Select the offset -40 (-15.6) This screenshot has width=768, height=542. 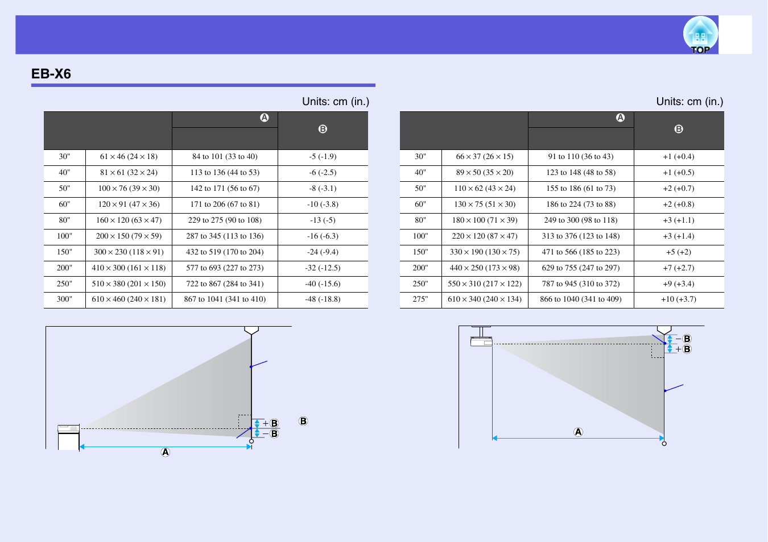[323, 284]
